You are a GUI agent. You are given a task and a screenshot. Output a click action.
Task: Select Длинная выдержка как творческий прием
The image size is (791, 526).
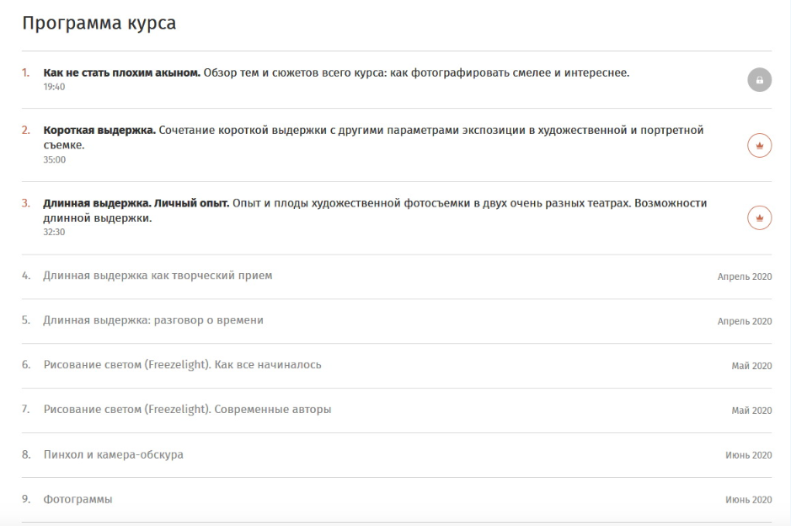click(158, 276)
